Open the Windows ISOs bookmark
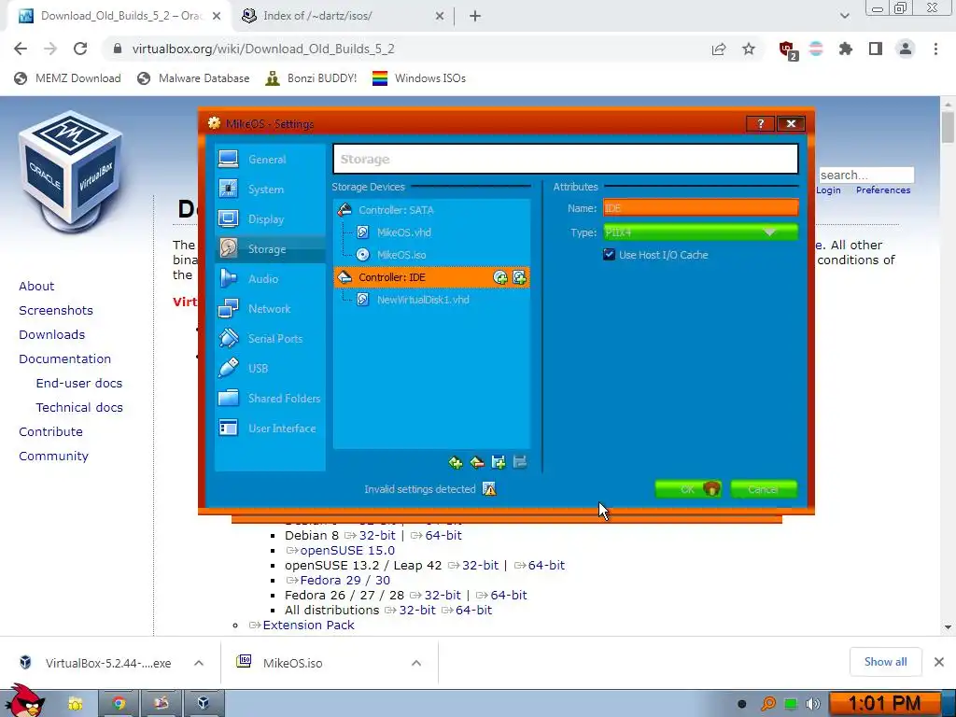The height and width of the screenshot is (717, 956). (419, 78)
